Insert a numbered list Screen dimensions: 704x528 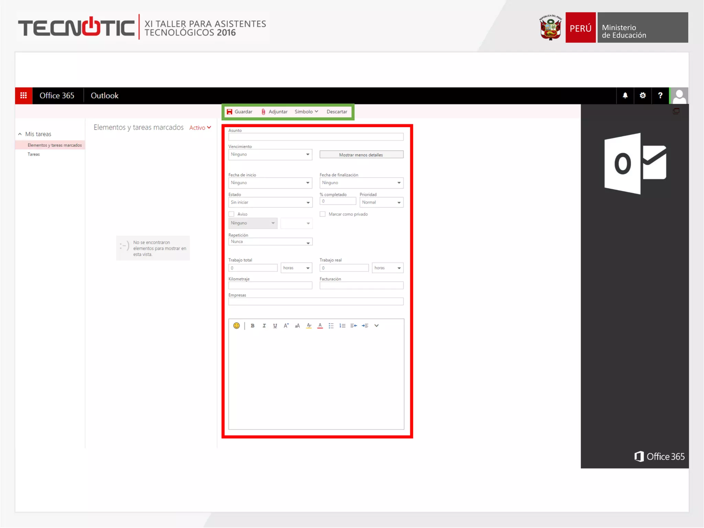342,326
